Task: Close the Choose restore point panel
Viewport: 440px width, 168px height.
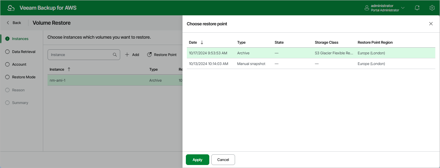Action: [431, 24]
